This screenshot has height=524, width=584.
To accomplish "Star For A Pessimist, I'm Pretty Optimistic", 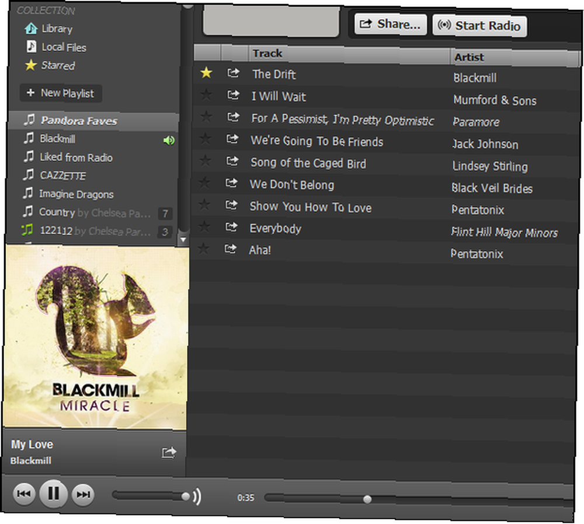I will point(206,117).
